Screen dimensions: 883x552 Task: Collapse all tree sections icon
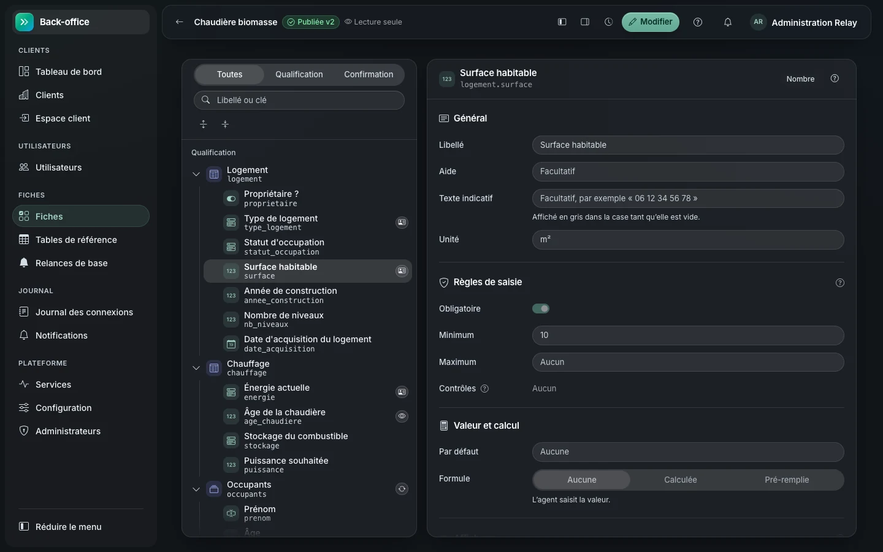tap(225, 125)
